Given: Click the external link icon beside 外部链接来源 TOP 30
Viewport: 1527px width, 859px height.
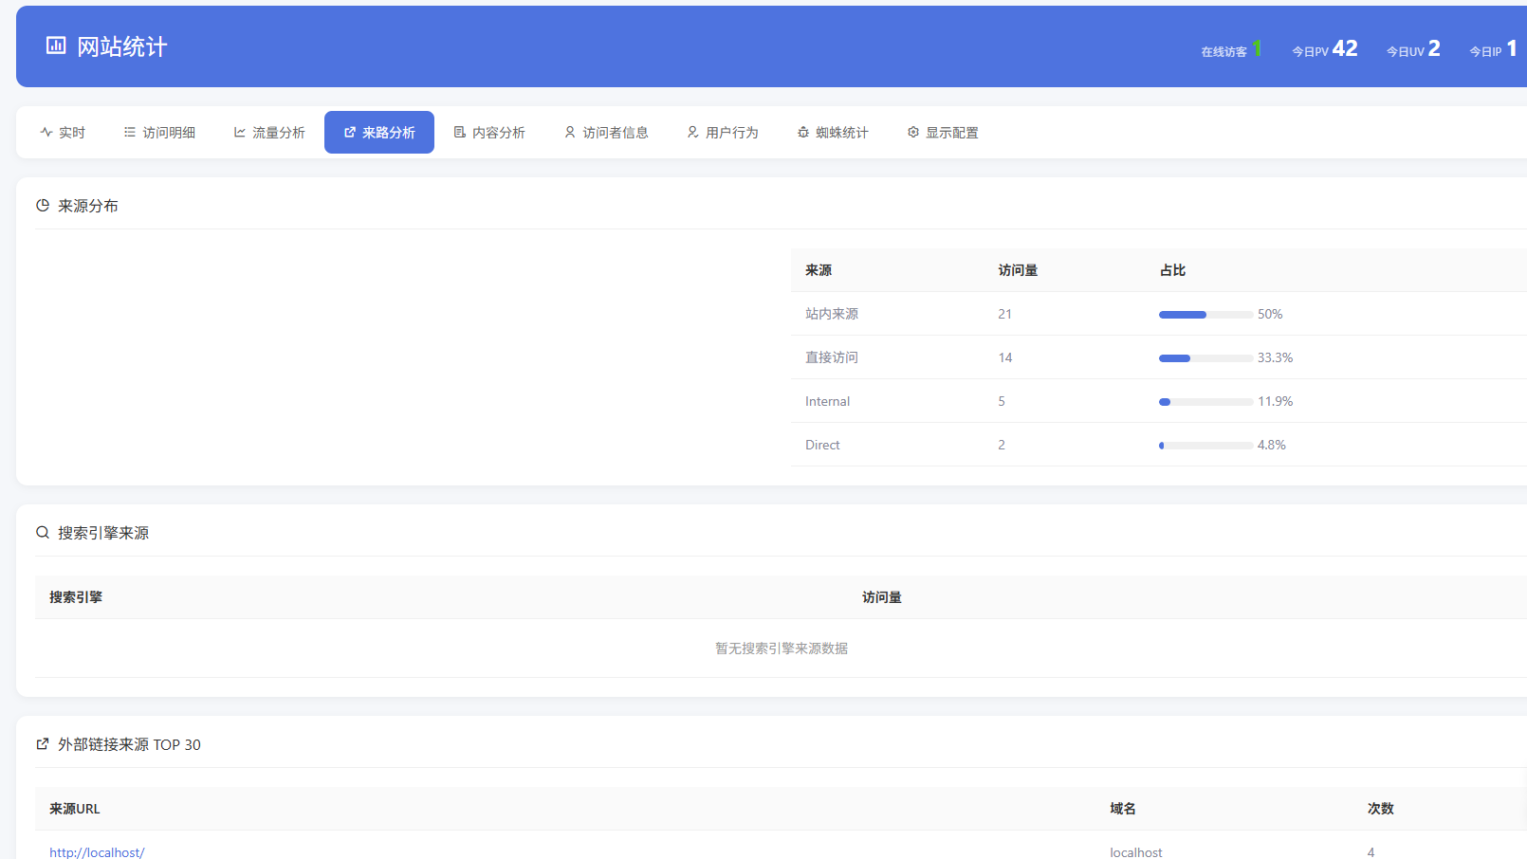Looking at the screenshot, I should point(42,744).
